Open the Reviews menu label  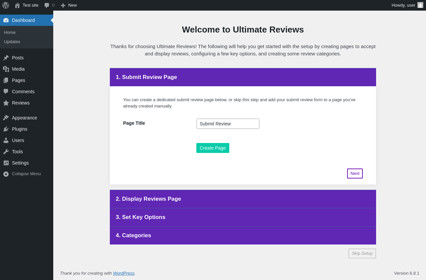pyautogui.click(x=21, y=103)
